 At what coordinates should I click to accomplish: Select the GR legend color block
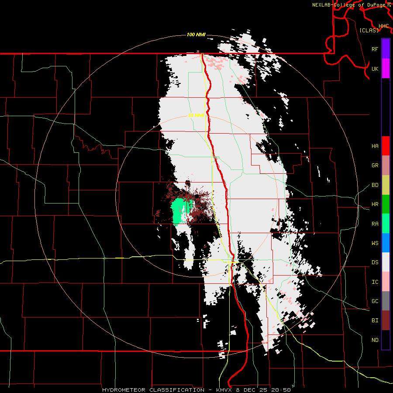pyautogui.click(x=386, y=165)
